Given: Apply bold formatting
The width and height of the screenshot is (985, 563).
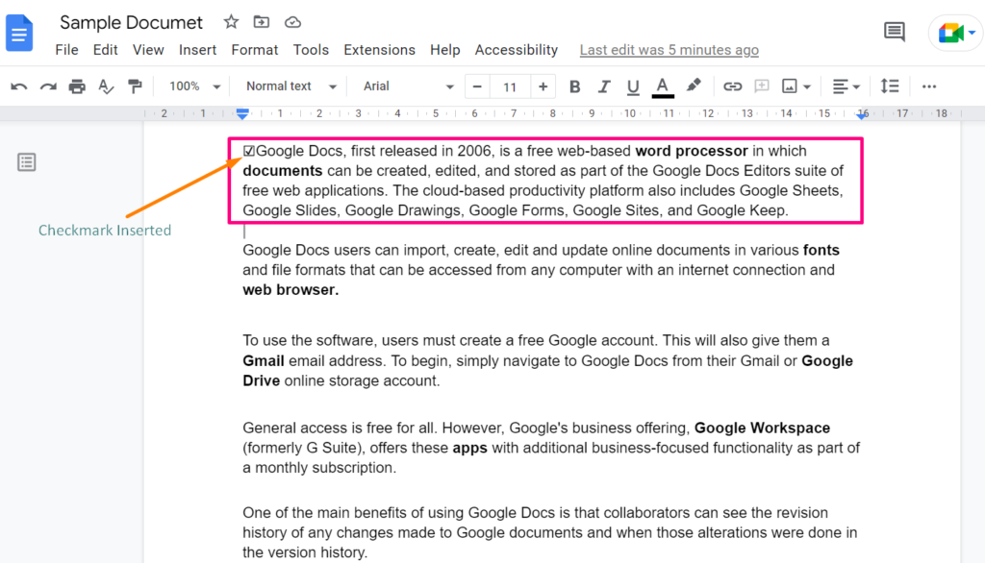Looking at the screenshot, I should tap(574, 86).
